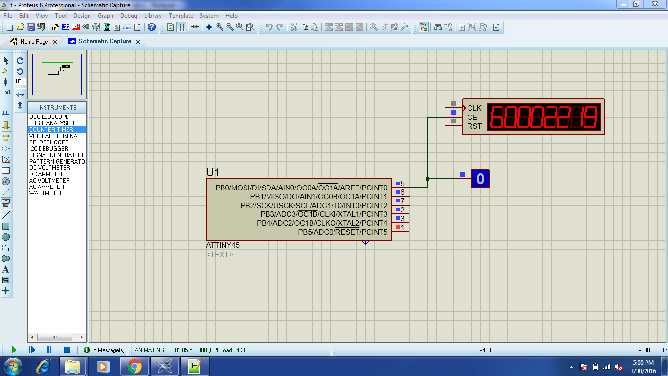Toggle grid display icon
This screenshot has height=376, width=668.
click(x=181, y=27)
